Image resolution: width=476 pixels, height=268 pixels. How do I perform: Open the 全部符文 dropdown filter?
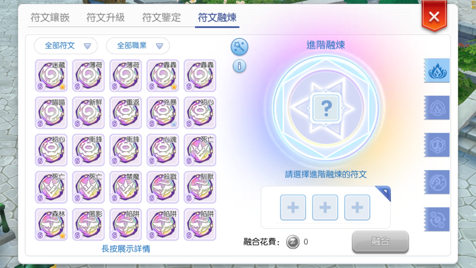66,46
